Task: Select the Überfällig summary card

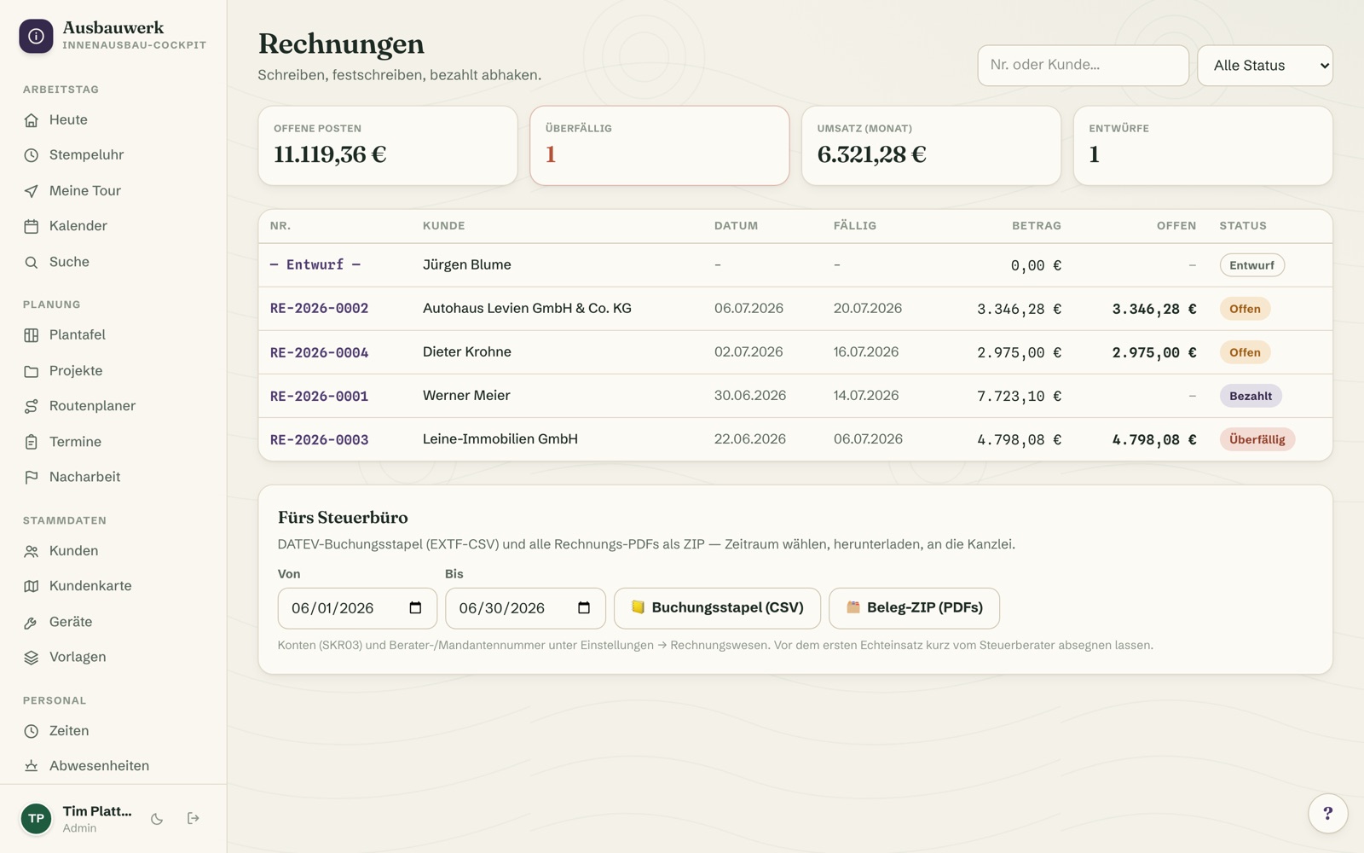Action: [659, 146]
